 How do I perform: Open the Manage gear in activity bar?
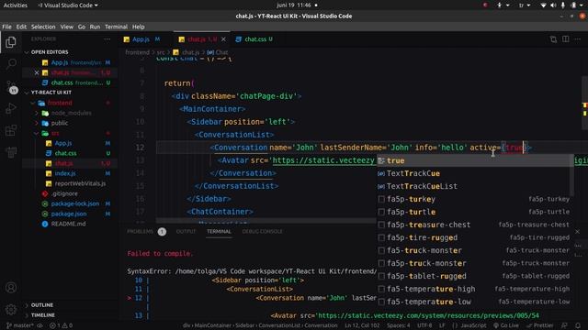point(11,310)
